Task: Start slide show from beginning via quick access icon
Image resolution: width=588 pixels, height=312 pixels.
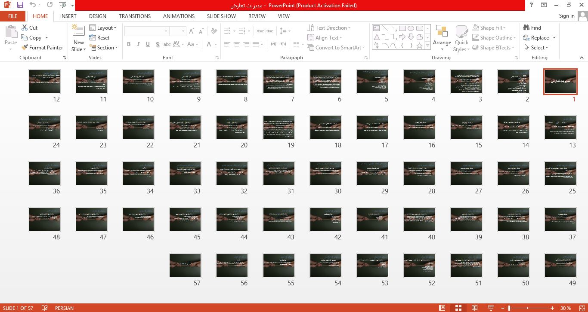Action: (x=62, y=5)
